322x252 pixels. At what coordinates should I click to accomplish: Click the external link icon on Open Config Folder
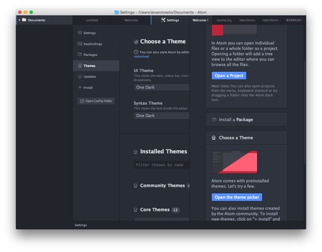pyautogui.click(x=82, y=101)
